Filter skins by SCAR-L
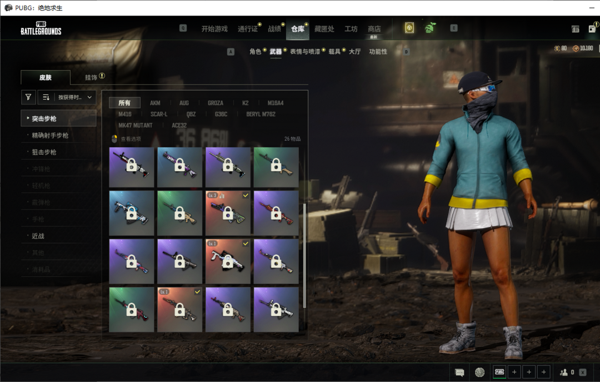 point(159,114)
